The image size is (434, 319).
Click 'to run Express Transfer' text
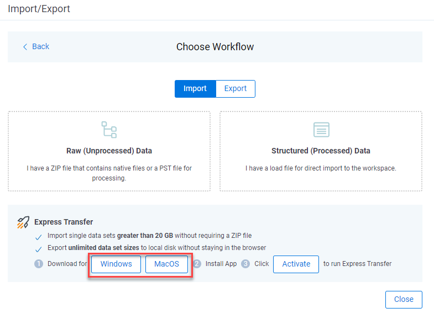pyautogui.click(x=357, y=264)
